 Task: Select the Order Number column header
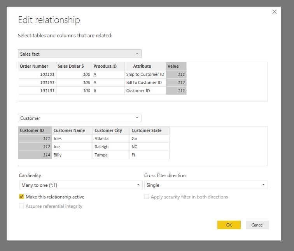point(37,66)
